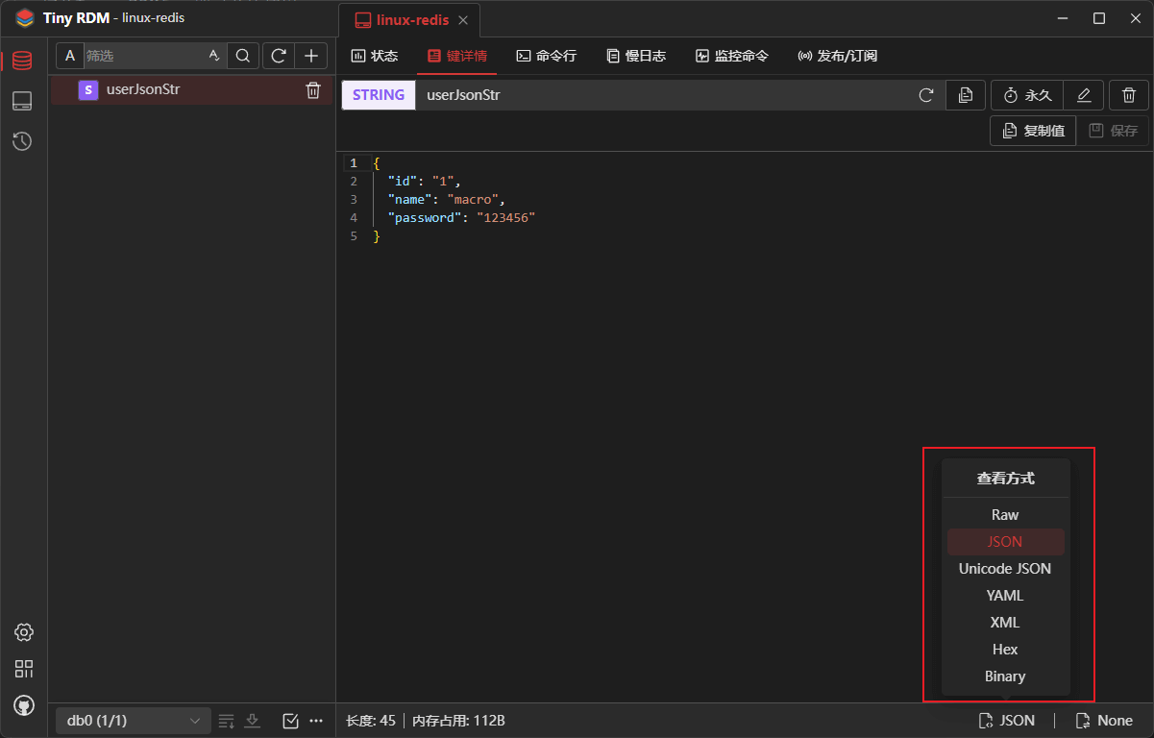This screenshot has height=738, width=1154.
Task: Delete userJsonStr key via trash icon in key list
Action: (x=313, y=90)
